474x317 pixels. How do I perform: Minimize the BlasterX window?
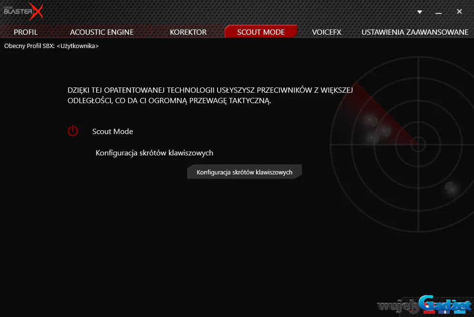coord(439,13)
